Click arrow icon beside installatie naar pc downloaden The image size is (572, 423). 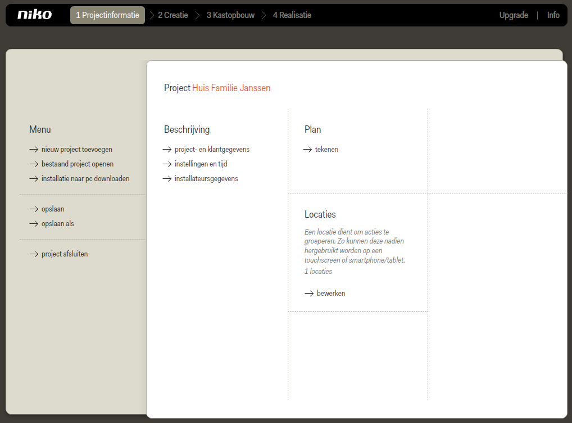34,179
